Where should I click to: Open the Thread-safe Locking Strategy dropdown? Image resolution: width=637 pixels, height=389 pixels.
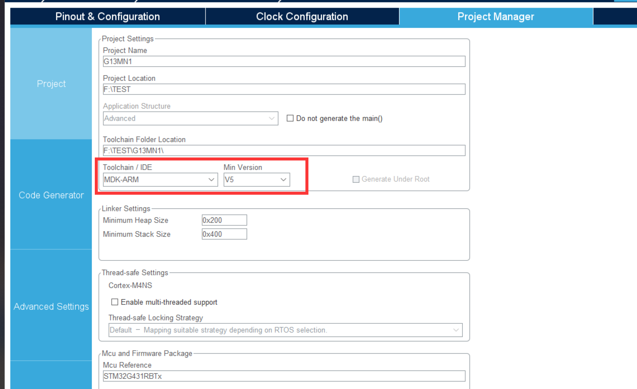tap(285, 330)
